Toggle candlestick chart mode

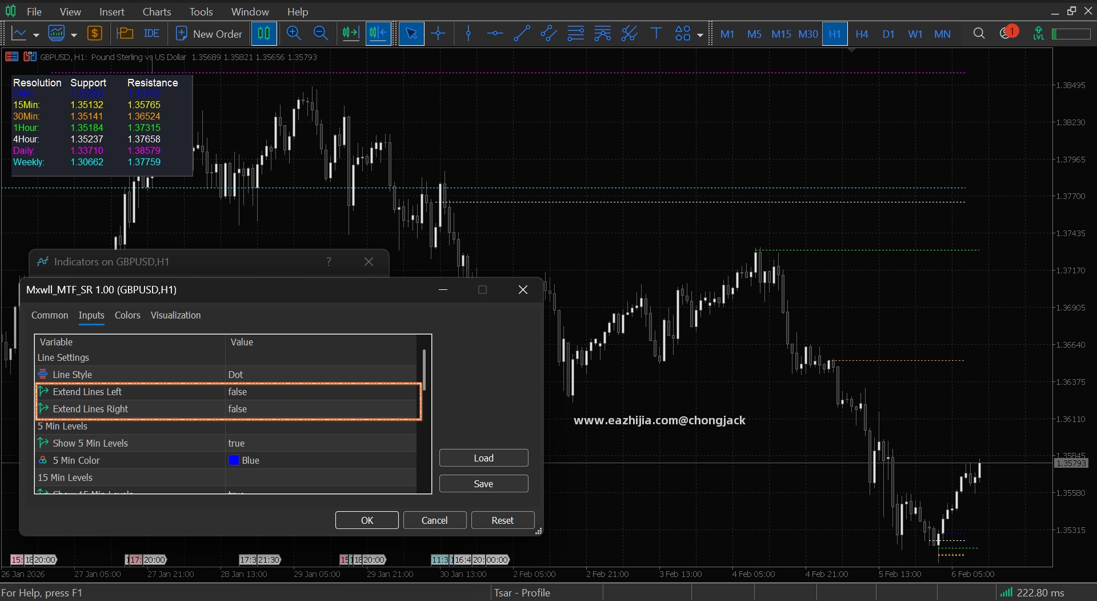(264, 34)
